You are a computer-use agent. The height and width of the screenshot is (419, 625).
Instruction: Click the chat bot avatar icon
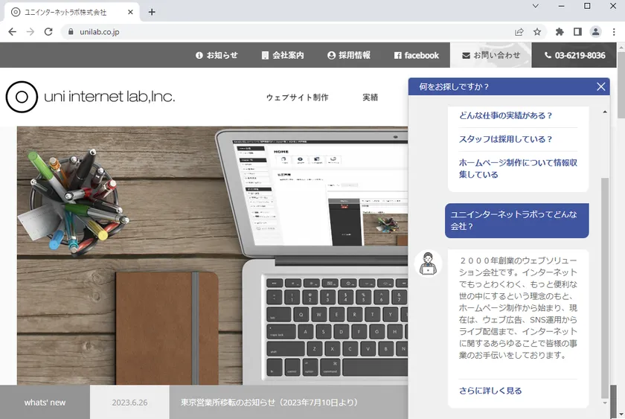click(428, 264)
